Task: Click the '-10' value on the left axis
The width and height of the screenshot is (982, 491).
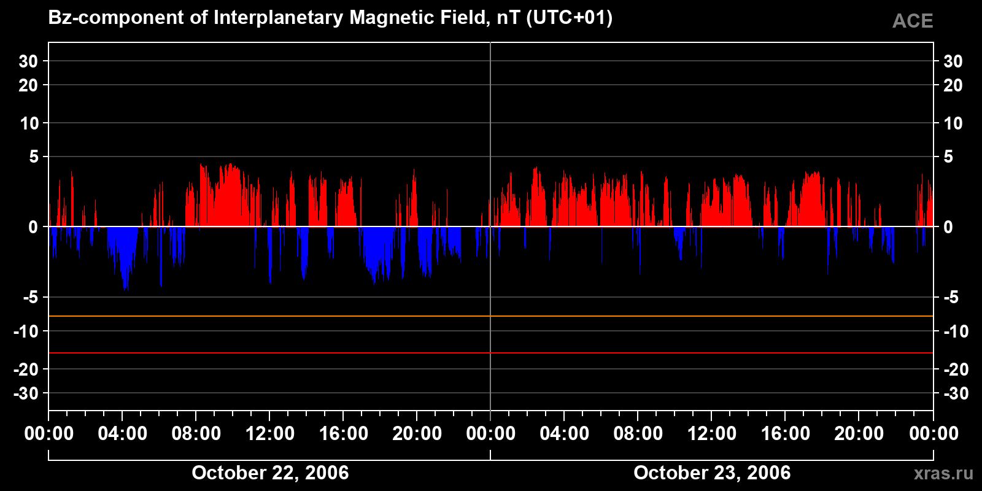Action: (26, 331)
